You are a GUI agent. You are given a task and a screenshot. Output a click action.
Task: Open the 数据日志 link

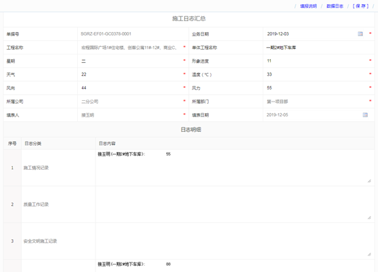click(334, 6)
